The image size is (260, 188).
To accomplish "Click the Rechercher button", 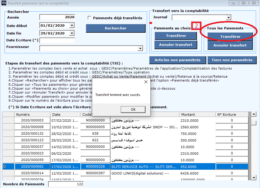I will point(116,28).
